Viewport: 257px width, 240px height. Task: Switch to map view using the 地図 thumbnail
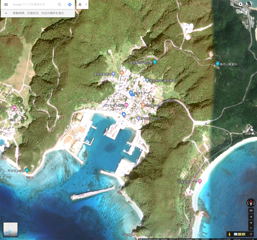click(x=10, y=229)
